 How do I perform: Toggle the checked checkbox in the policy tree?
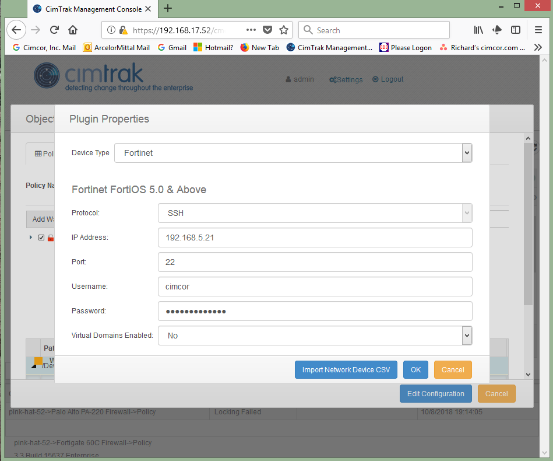tap(41, 238)
